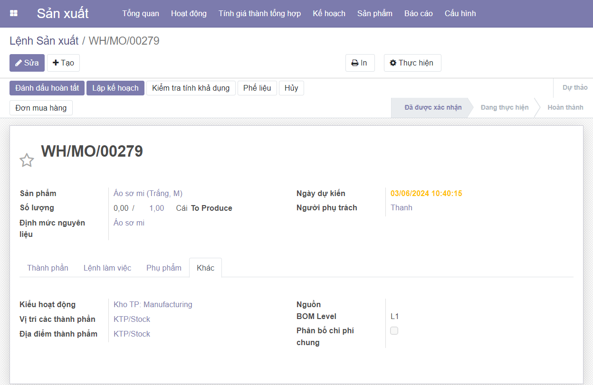Viewport: 593px width, 385px height.
Task: Click the Sửa edit button
Action: click(27, 63)
